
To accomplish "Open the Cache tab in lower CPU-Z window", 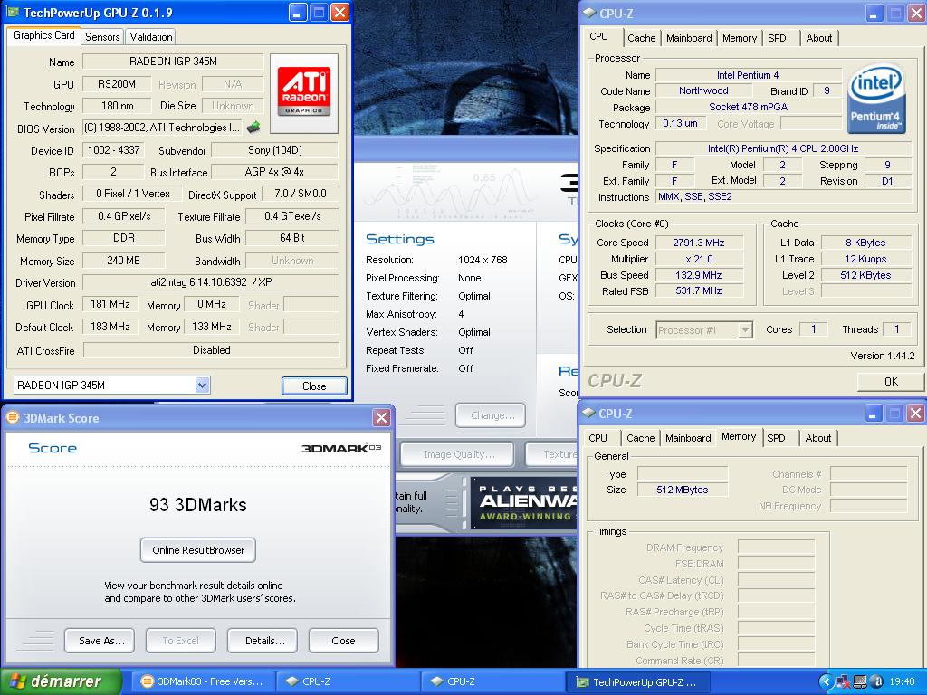I will point(640,438).
